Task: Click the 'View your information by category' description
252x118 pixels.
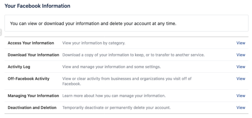Action: click(94, 43)
